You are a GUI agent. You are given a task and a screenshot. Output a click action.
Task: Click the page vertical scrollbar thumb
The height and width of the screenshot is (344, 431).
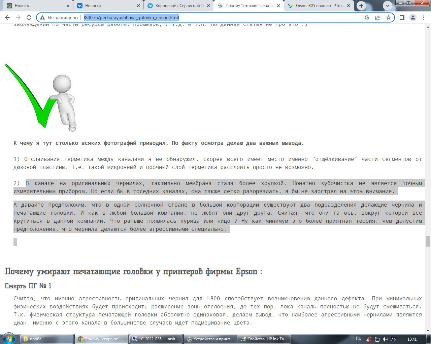(x=428, y=241)
